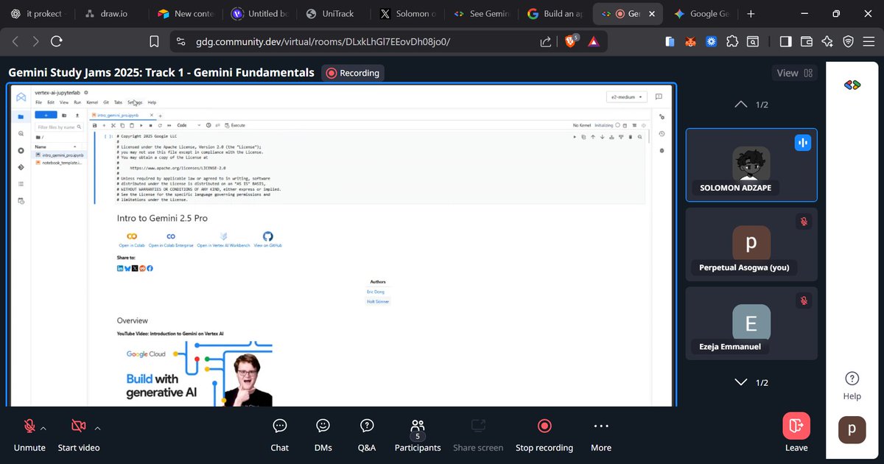Open the e2-medium machine type dropdown
Screen dimensions: 884x464
(625, 96)
